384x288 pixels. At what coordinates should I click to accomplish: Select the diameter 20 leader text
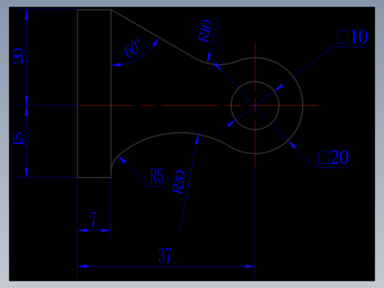coord(333,157)
